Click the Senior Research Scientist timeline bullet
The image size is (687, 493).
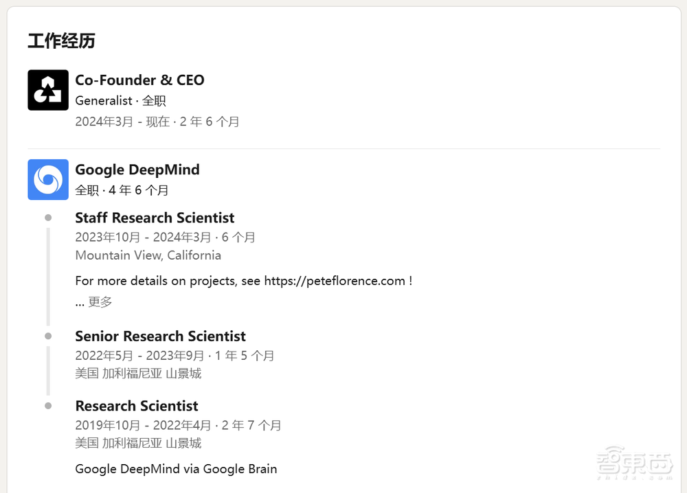[x=48, y=336]
